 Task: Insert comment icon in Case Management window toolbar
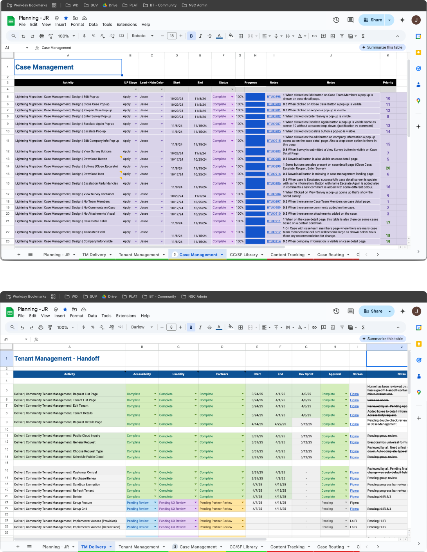tap(323, 36)
